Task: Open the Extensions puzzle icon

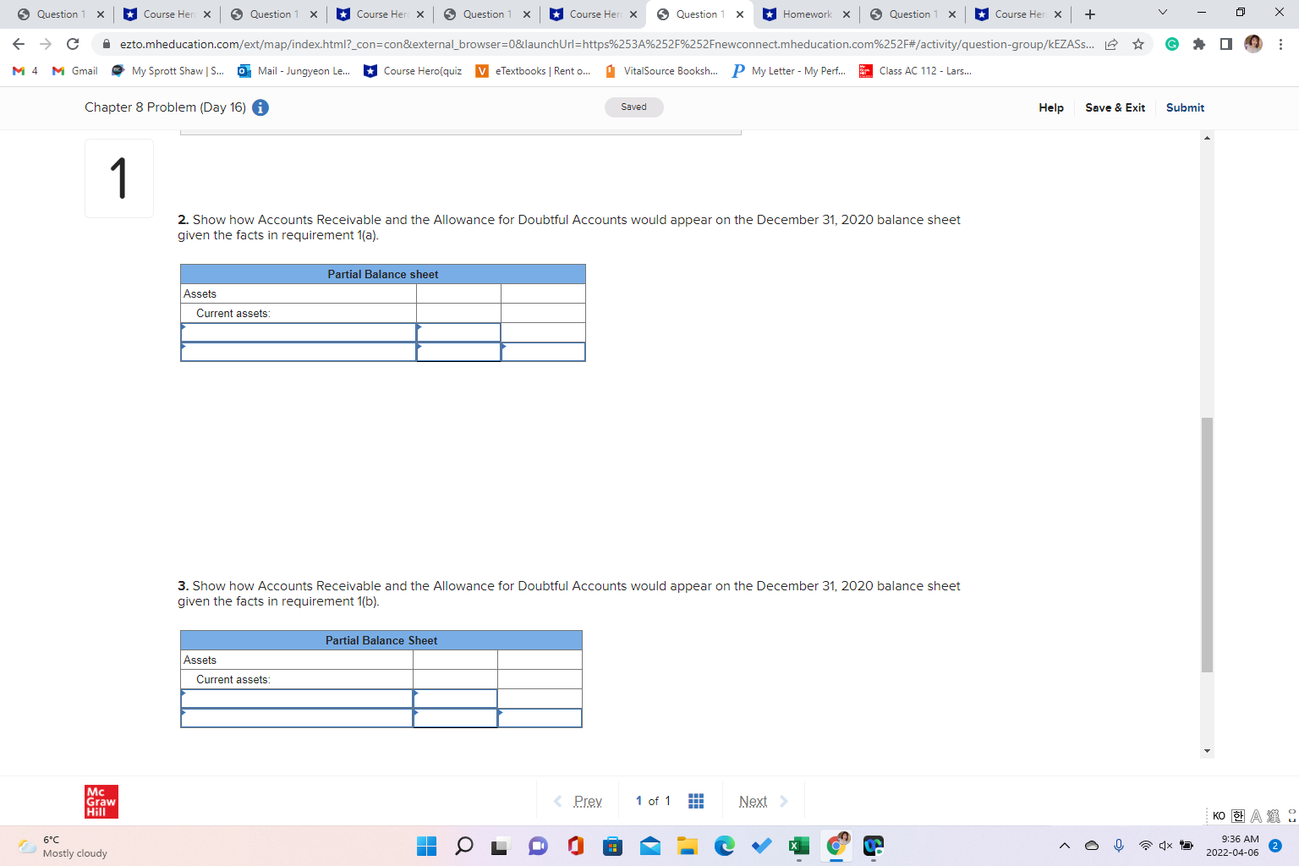Action: (1199, 44)
